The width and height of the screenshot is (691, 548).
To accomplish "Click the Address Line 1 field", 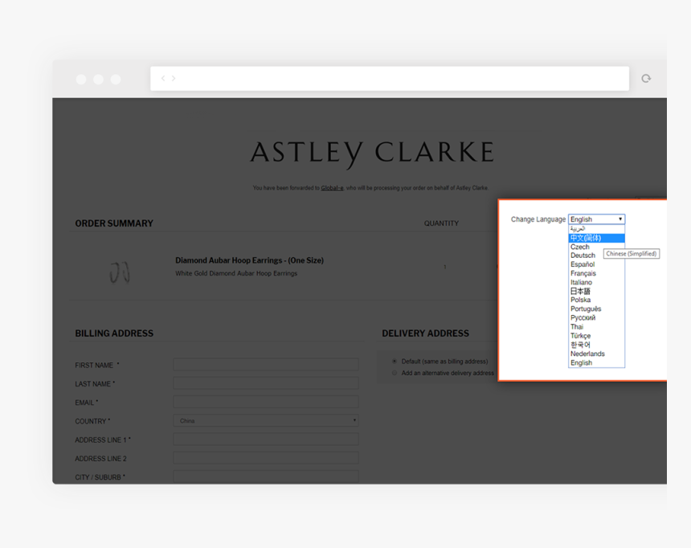I will [266, 440].
